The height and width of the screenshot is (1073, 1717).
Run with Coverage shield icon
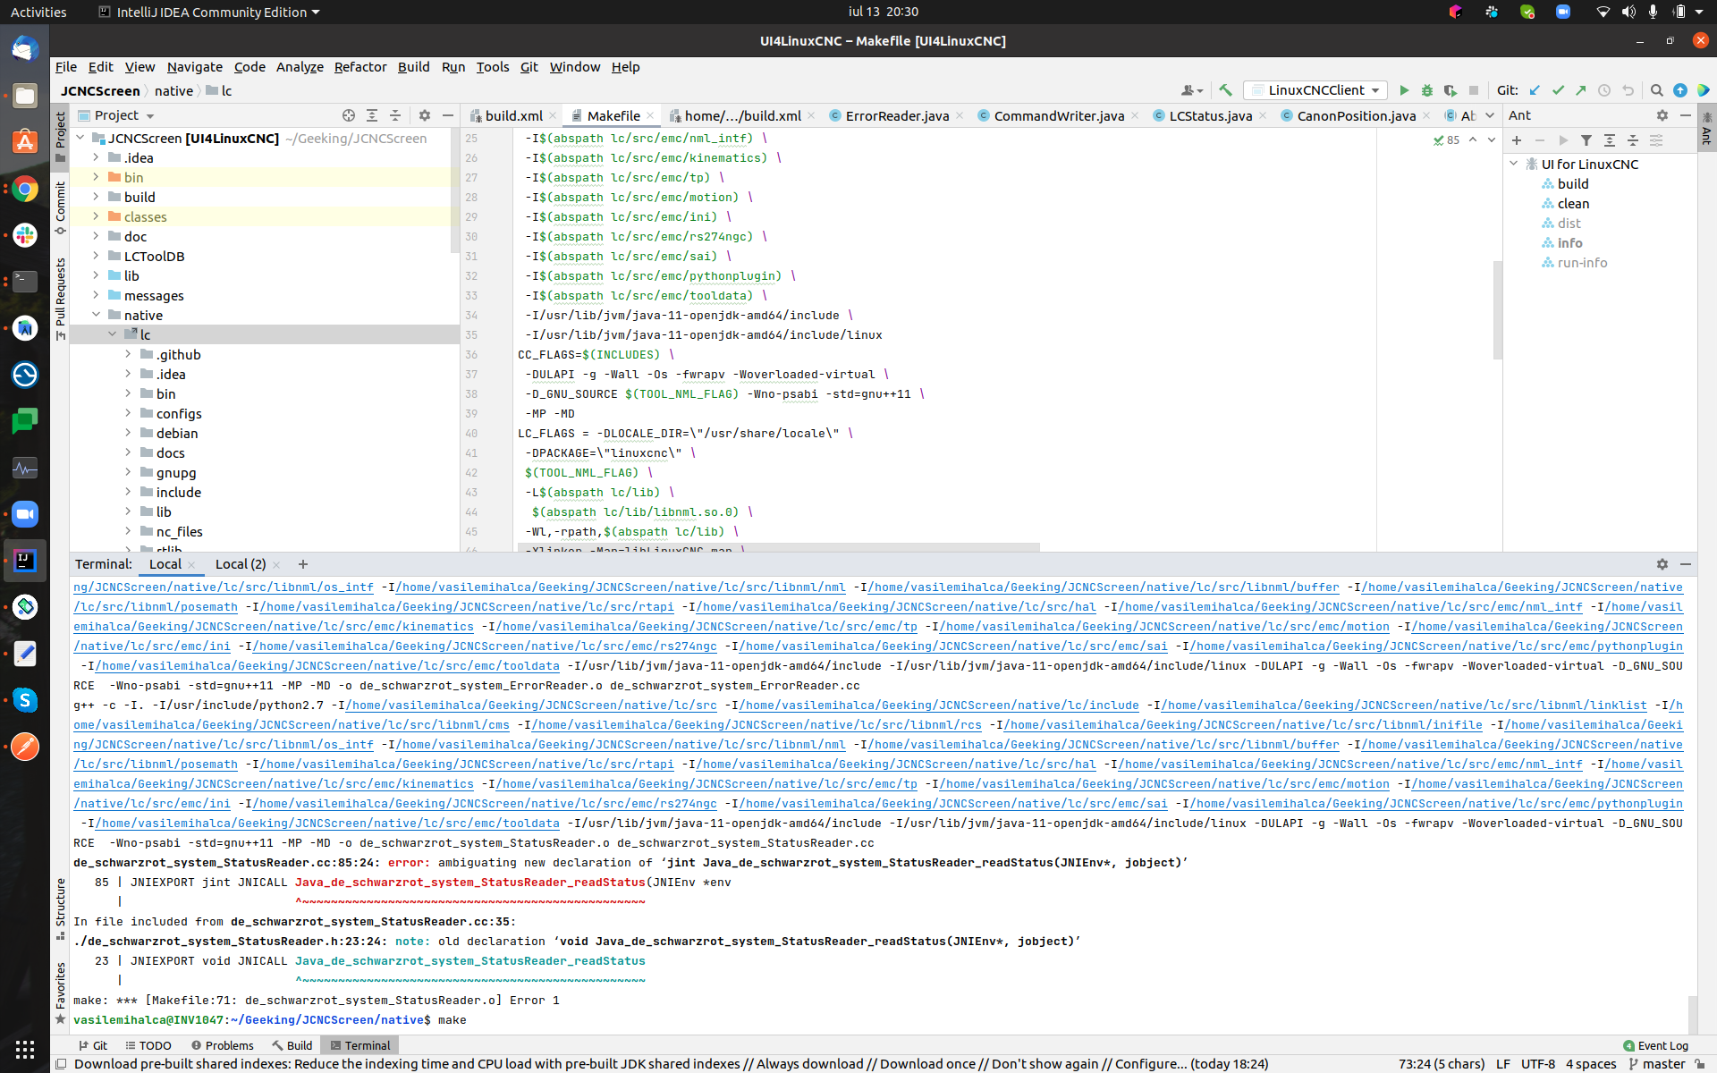pyautogui.click(x=1451, y=90)
